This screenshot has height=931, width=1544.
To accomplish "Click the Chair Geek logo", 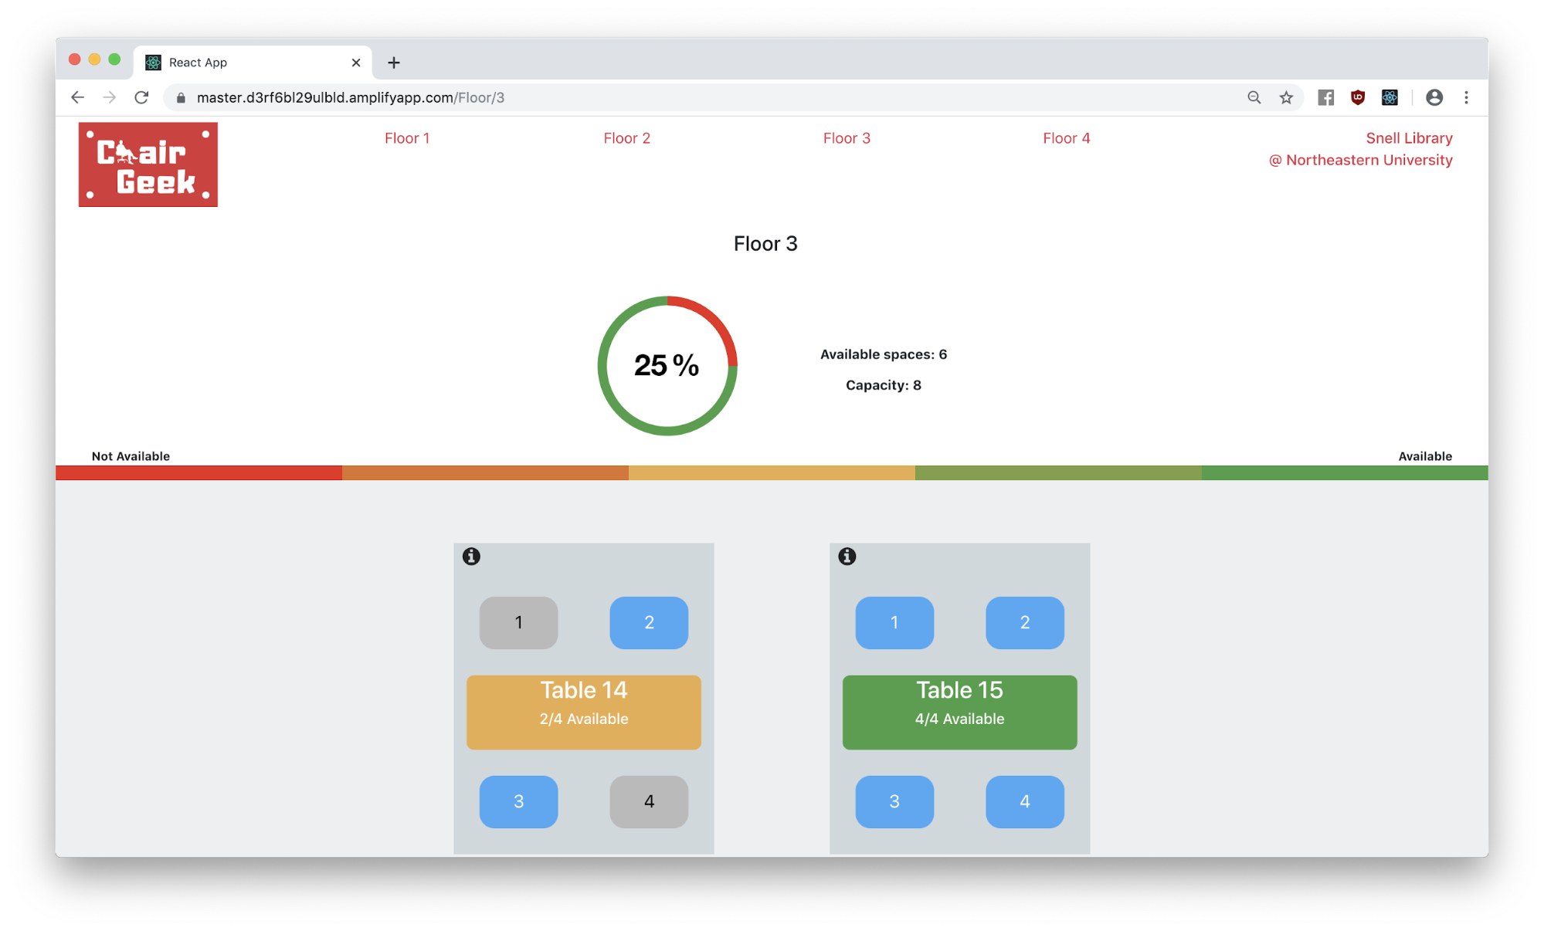I will pos(148,164).
